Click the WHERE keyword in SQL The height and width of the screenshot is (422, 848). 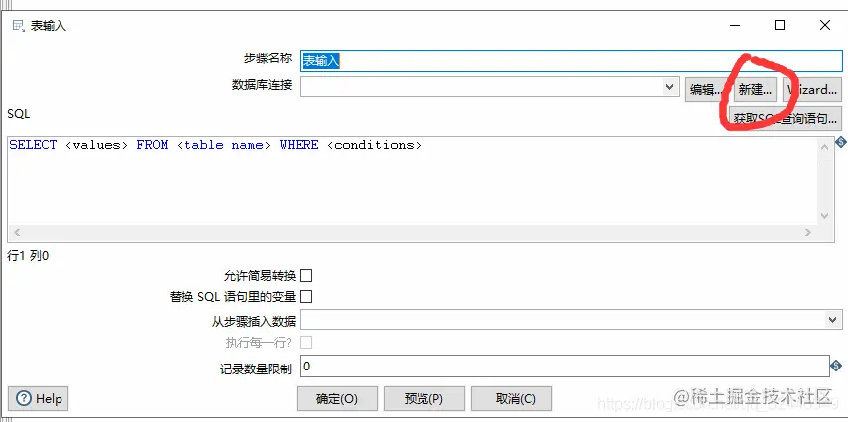(300, 145)
